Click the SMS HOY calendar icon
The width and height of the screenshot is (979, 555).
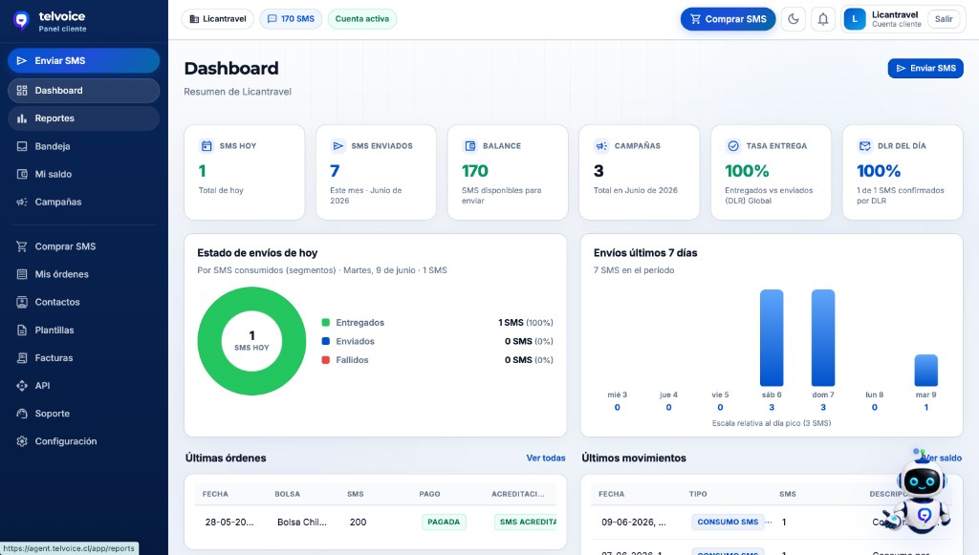tap(207, 146)
